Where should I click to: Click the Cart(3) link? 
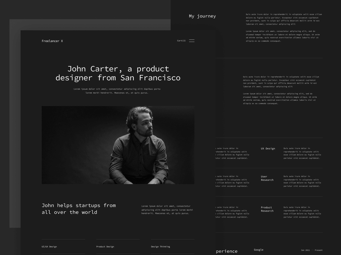[181, 40]
